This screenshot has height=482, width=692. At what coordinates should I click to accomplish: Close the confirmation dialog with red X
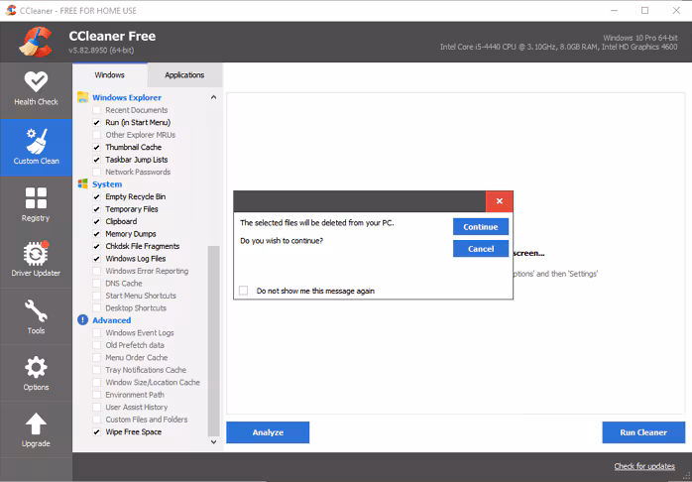[499, 201]
